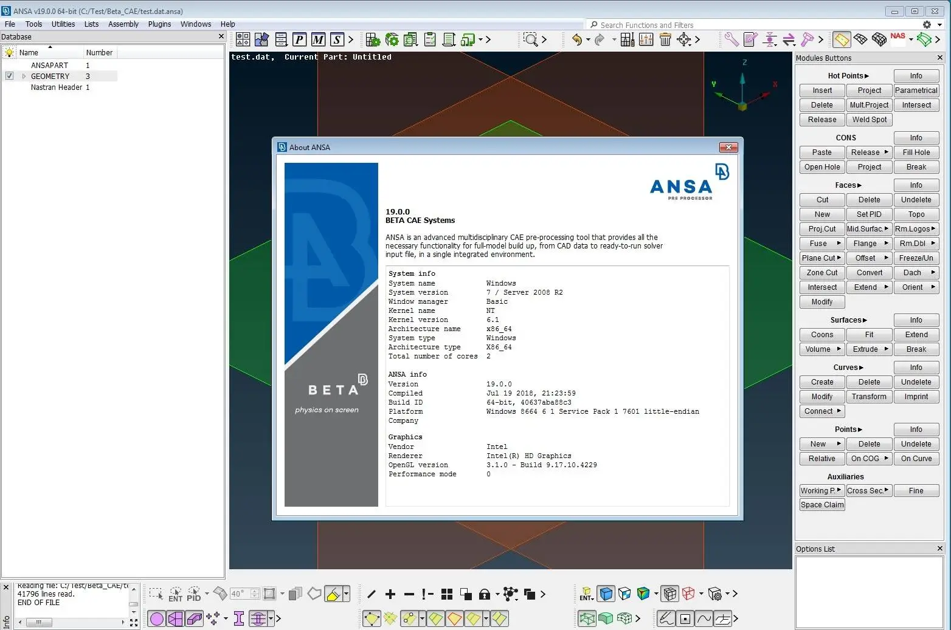Expand the GEOMETRY tree node
Image resolution: width=951 pixels, height=630 pixels.
24,76
